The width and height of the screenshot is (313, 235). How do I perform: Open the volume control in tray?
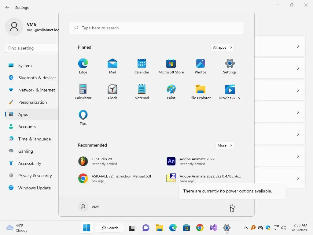tap(283, 228)
